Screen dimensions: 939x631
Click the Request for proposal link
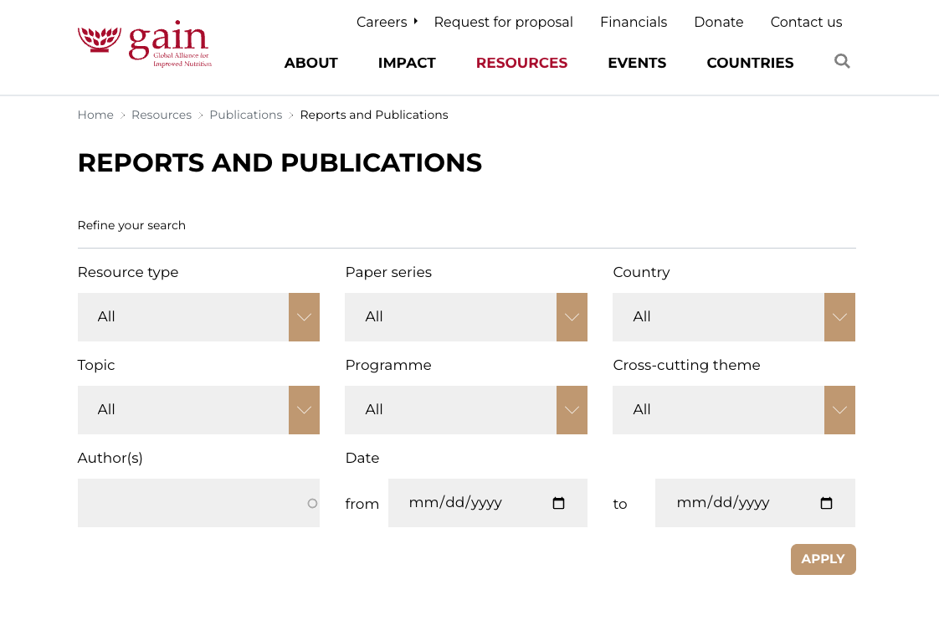503,22
